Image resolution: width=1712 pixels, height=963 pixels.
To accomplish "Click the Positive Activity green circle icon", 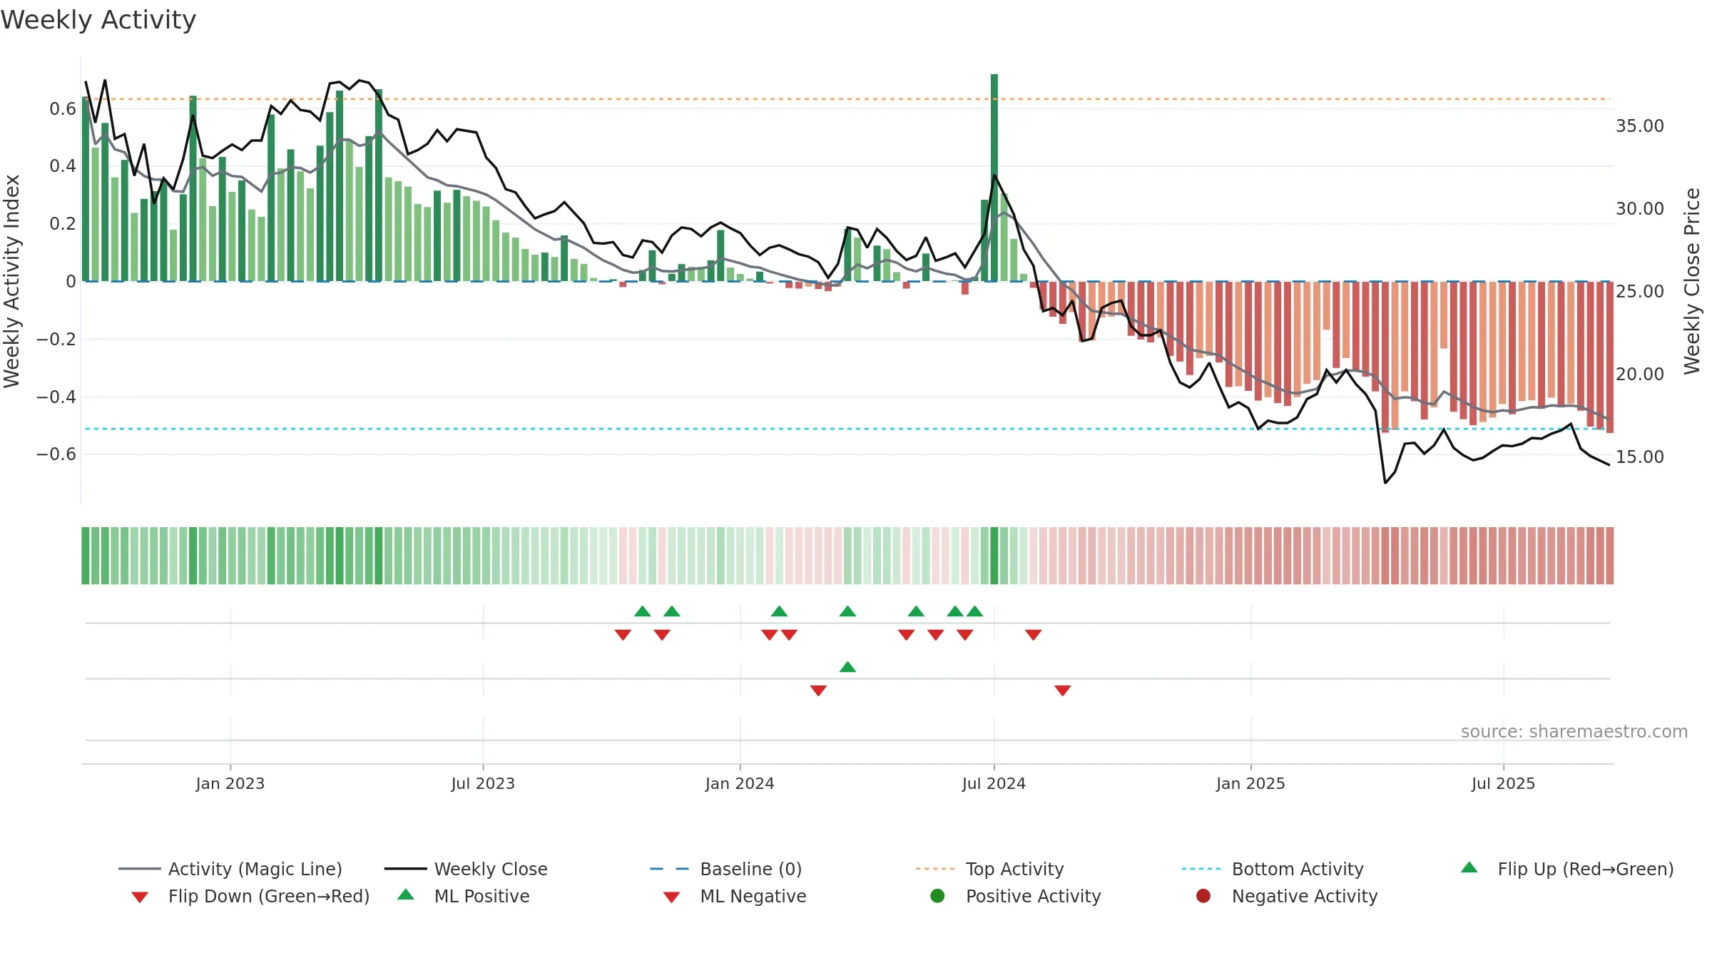I will (x=937, y=896).
